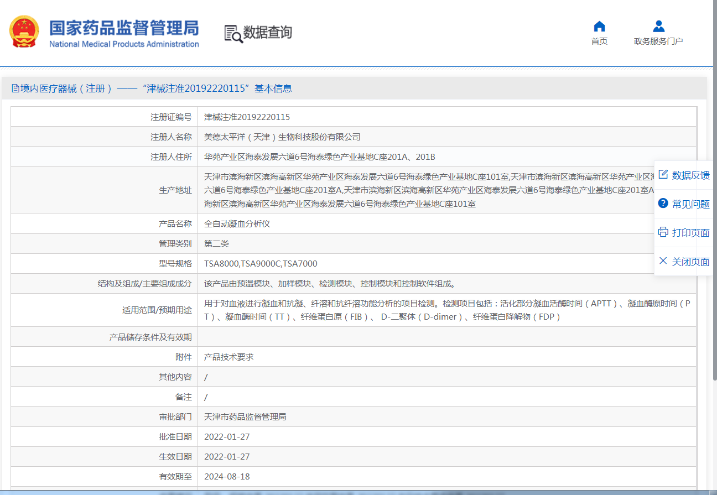Click the 注册人名称 label
Screen dimensions: 717x495
[x=171, y=137]
